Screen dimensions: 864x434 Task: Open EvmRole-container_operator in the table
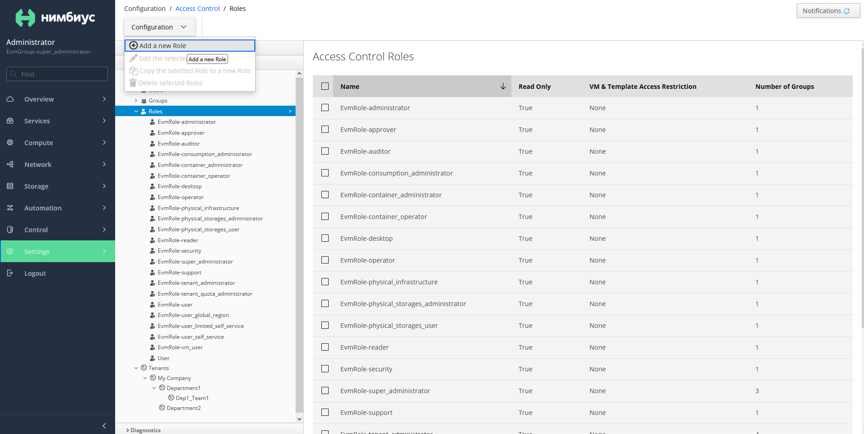pos(383,217)
